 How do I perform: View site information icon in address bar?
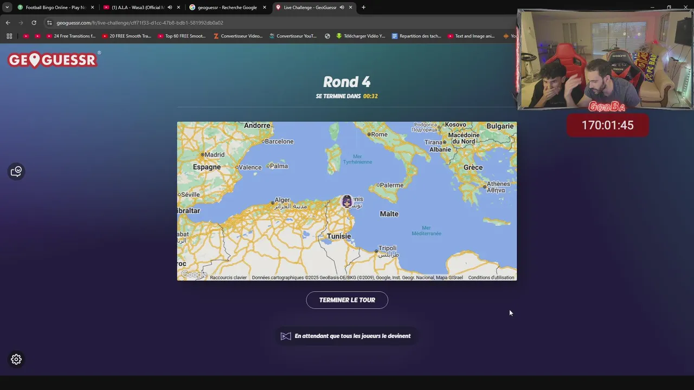click(49, 23)
